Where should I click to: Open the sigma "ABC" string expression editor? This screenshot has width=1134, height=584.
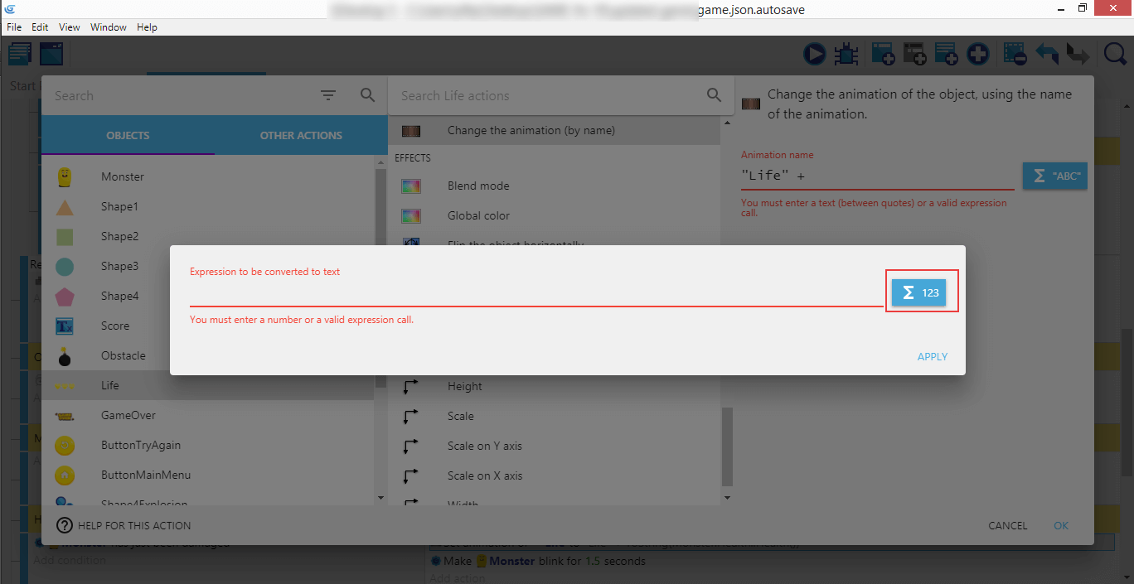click(x=1054, y=176)
